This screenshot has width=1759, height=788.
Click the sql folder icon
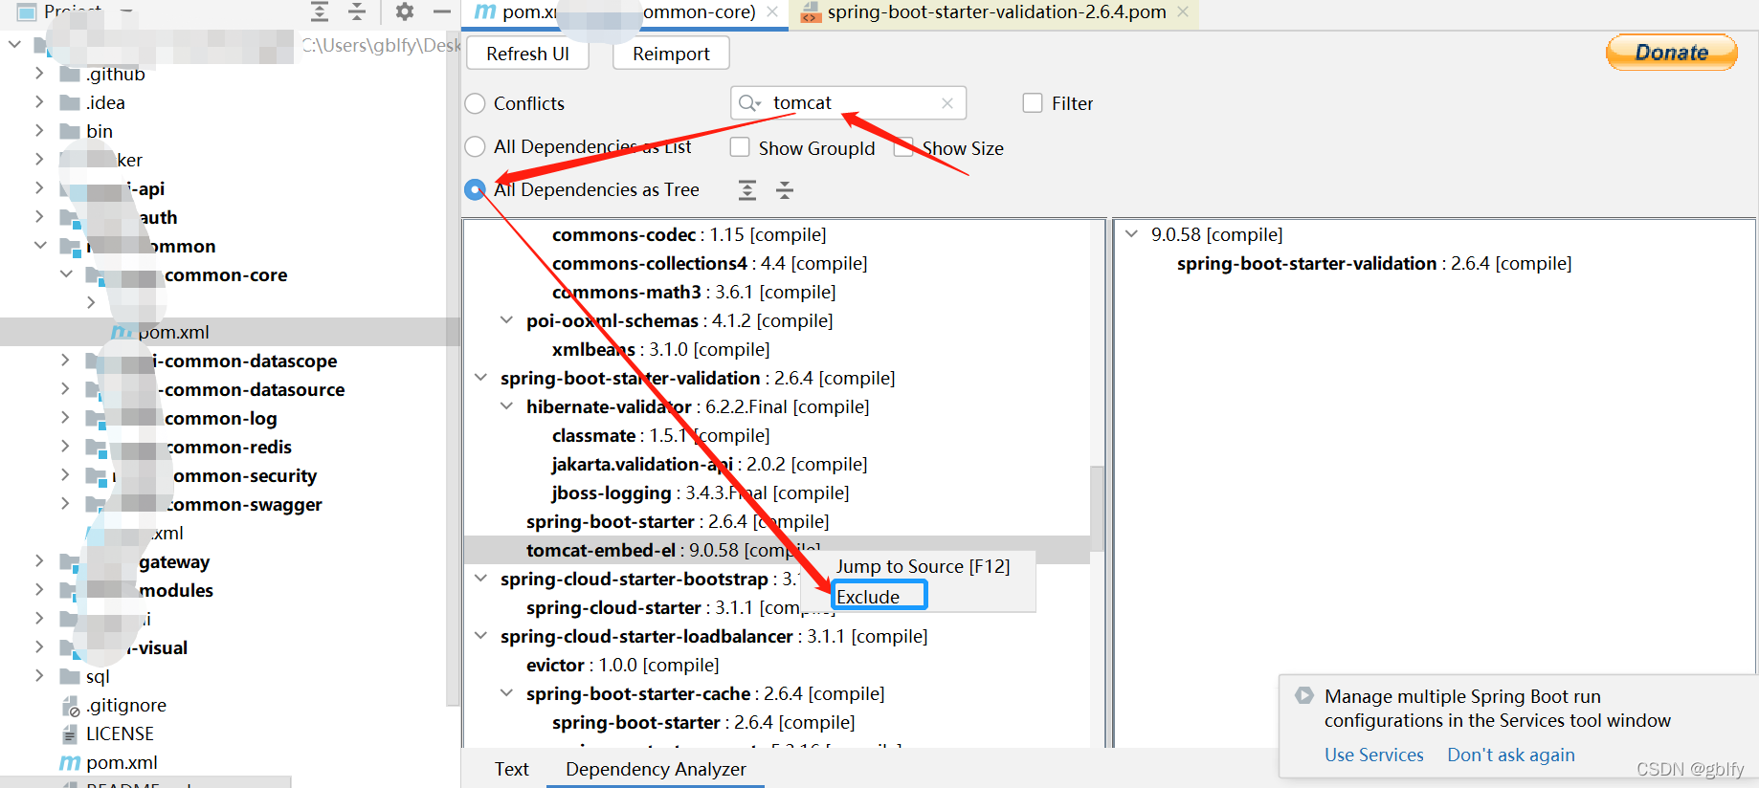coord(70,677)
